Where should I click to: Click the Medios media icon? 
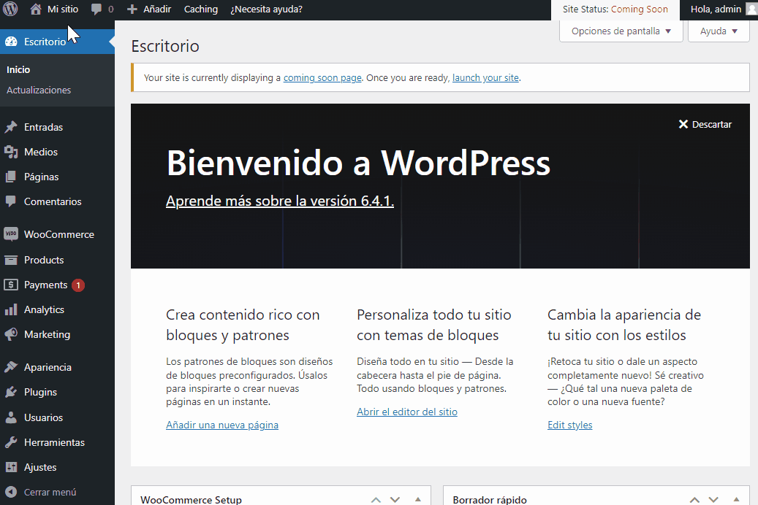[x=11, y=152]
